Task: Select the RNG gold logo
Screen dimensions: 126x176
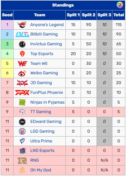Action: (22, 160)
